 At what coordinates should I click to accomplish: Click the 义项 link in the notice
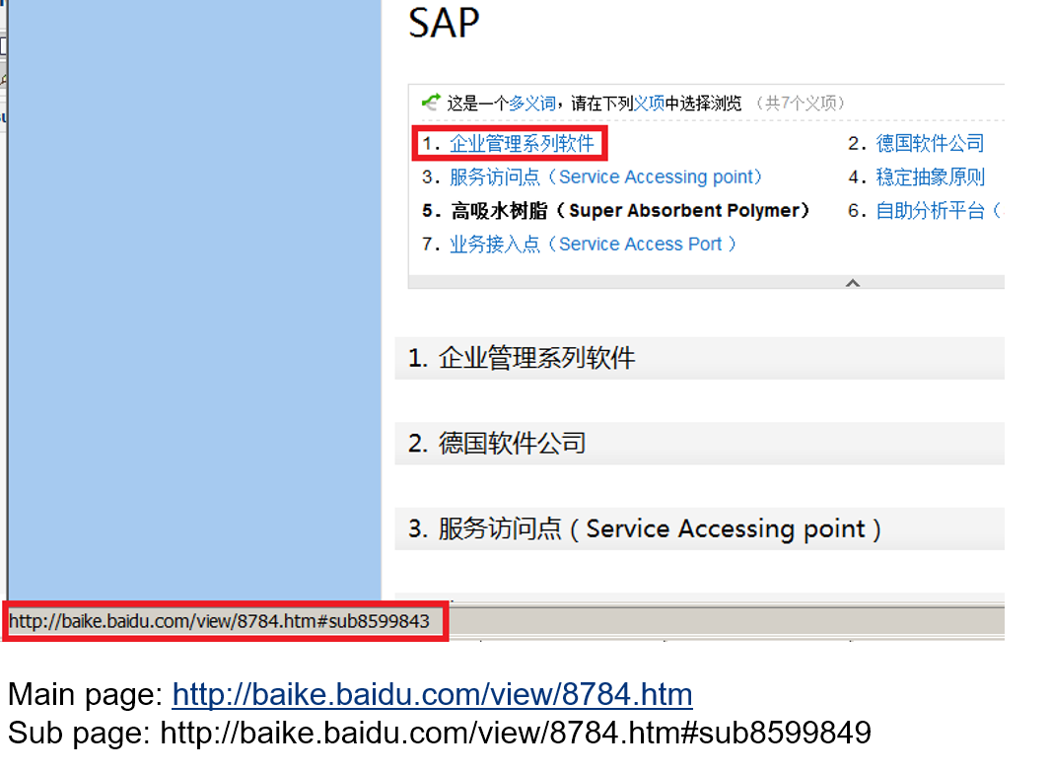tap(649, 104)
